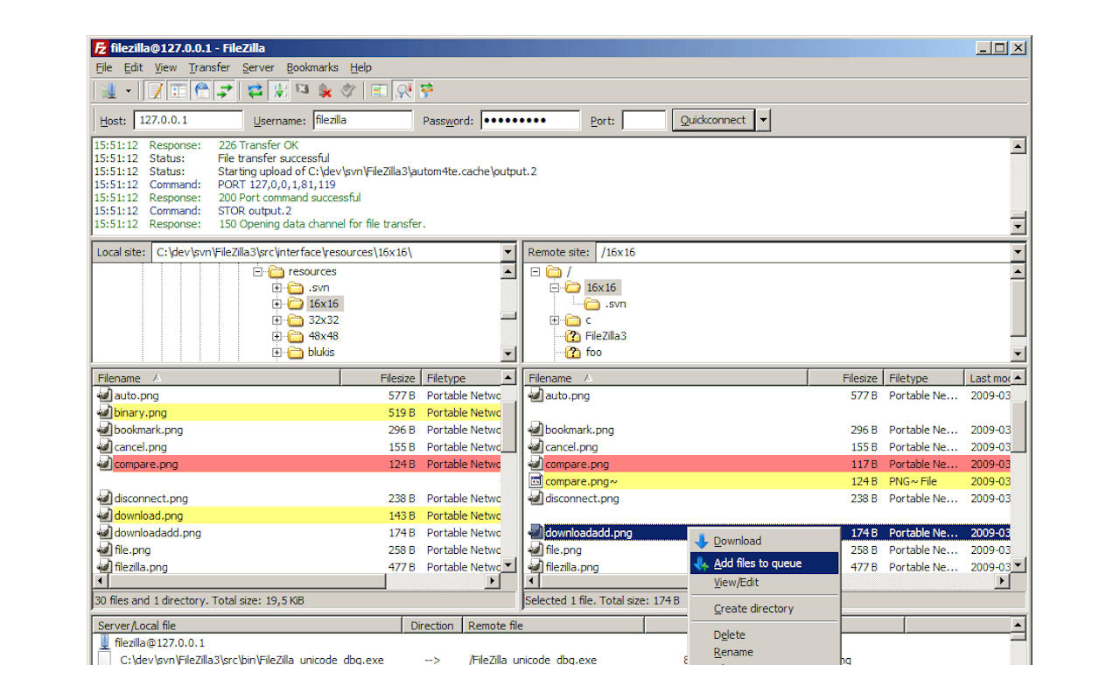Open the Local site path dropdown
Screen dimensions: 1120x700
pyautogui.click(x=508, y=252)
